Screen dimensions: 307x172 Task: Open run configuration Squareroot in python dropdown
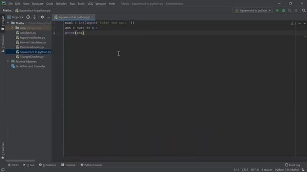tap(253, 11)
